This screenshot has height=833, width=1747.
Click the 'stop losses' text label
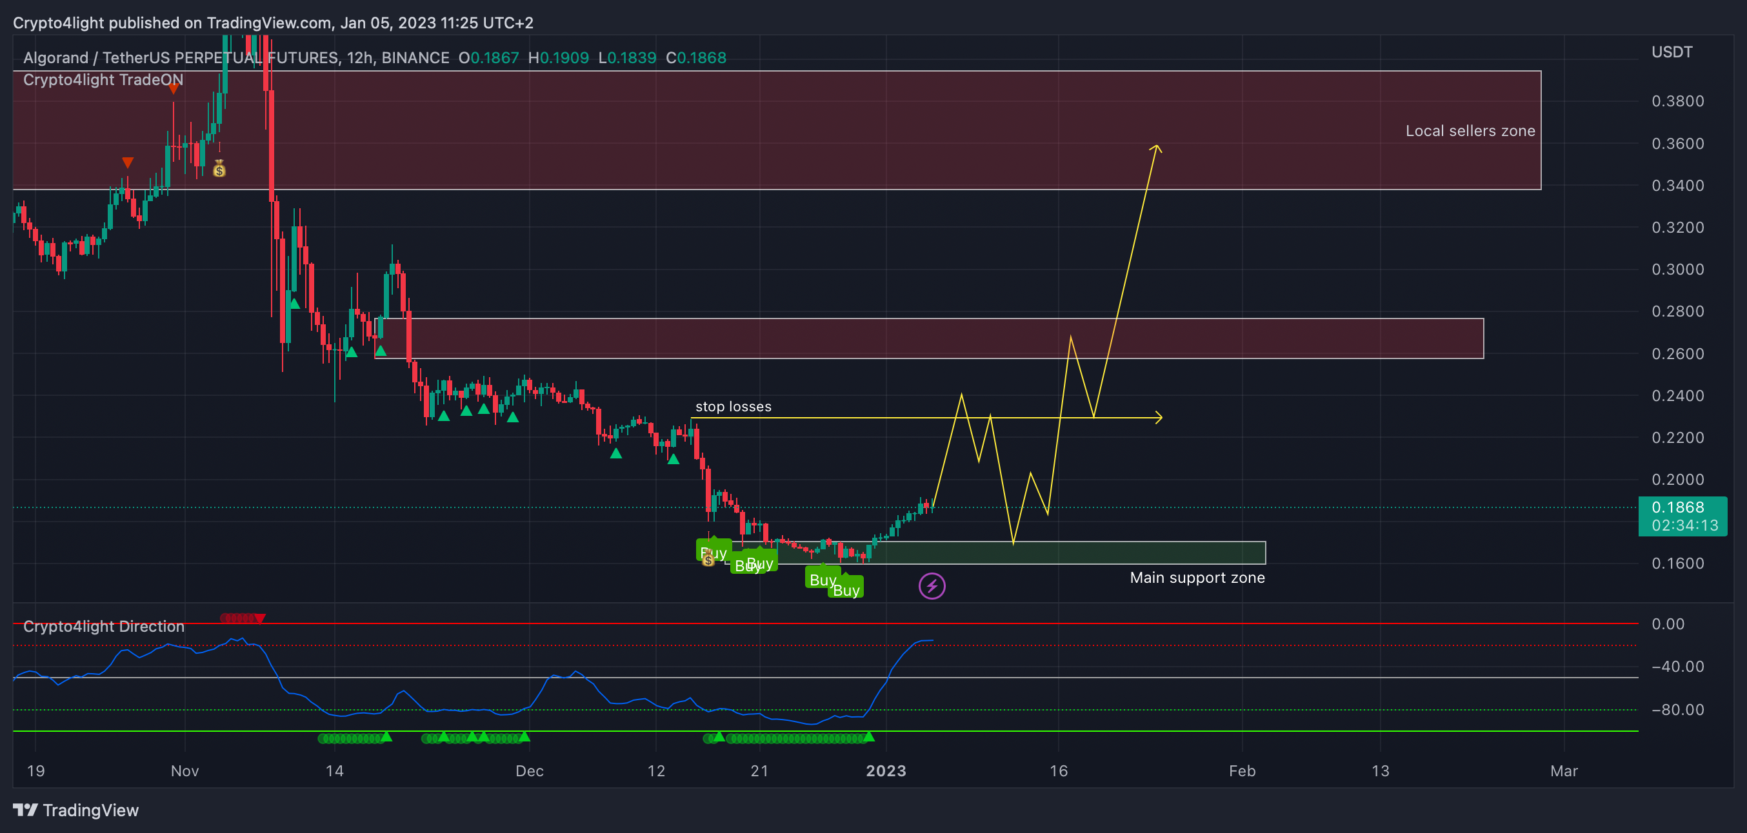[733, 407]
